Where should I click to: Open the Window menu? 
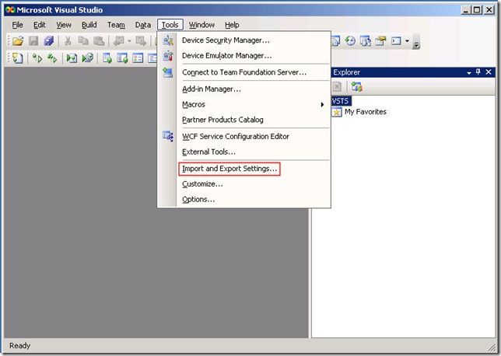point(201,25)
